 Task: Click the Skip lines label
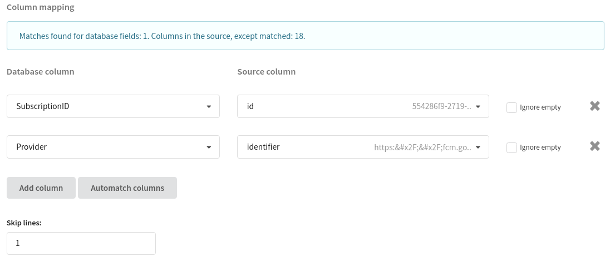(x=24, y=223)
